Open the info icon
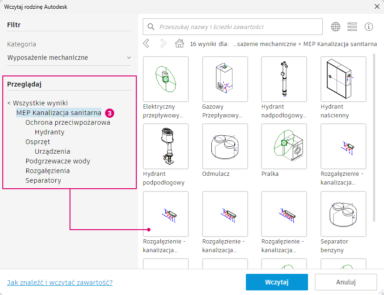 click(368, 27)
